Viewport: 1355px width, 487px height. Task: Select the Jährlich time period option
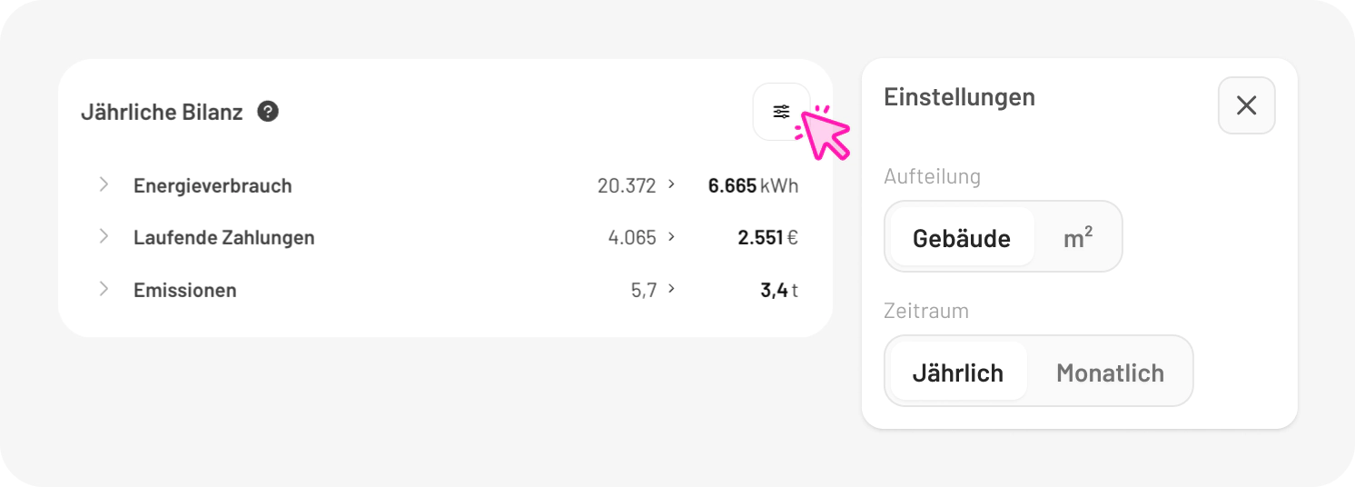958,373
